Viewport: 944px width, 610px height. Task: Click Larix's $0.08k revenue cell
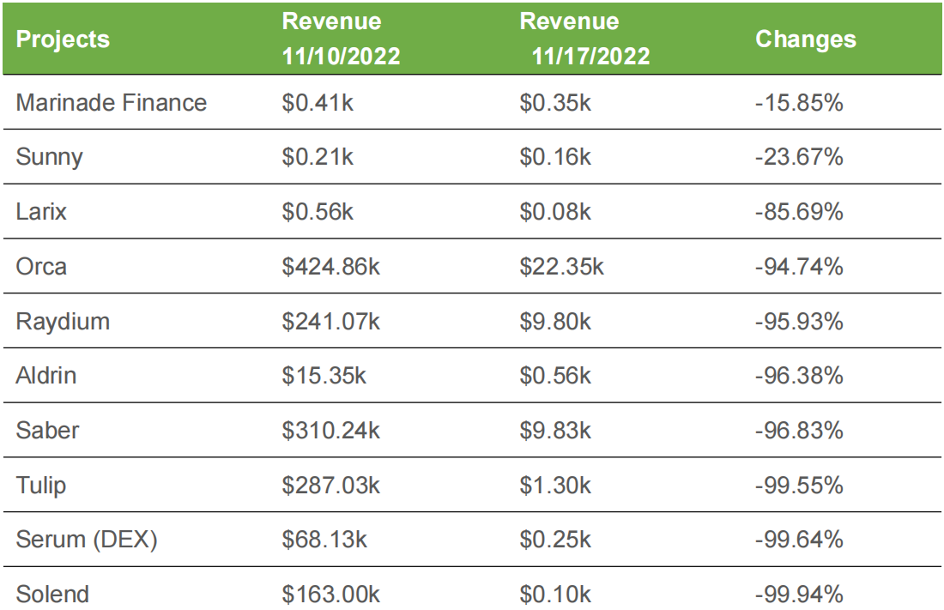[555, 211]
